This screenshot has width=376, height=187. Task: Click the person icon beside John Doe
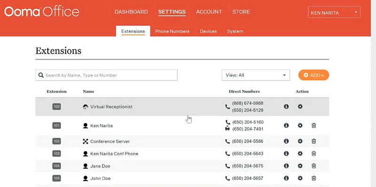point(86,179)
